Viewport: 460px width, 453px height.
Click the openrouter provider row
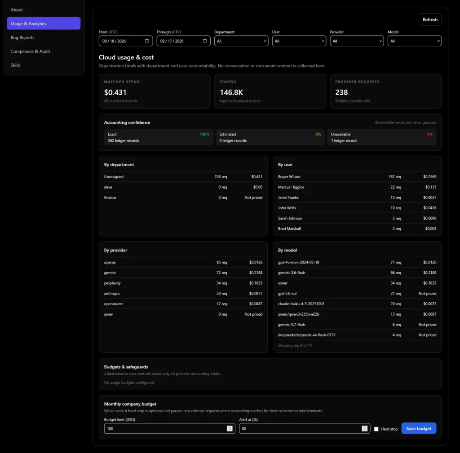183,304
